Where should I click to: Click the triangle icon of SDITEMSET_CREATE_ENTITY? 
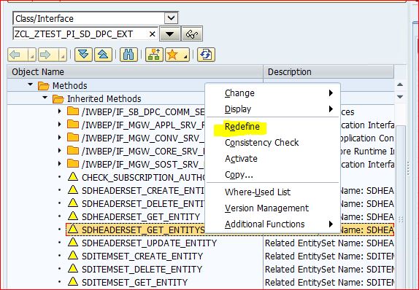[x=73, y=255]
